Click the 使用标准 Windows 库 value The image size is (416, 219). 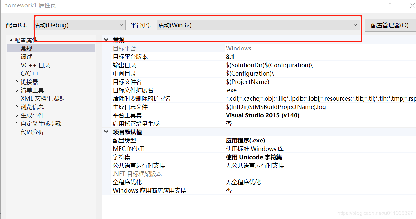point(255,149)
